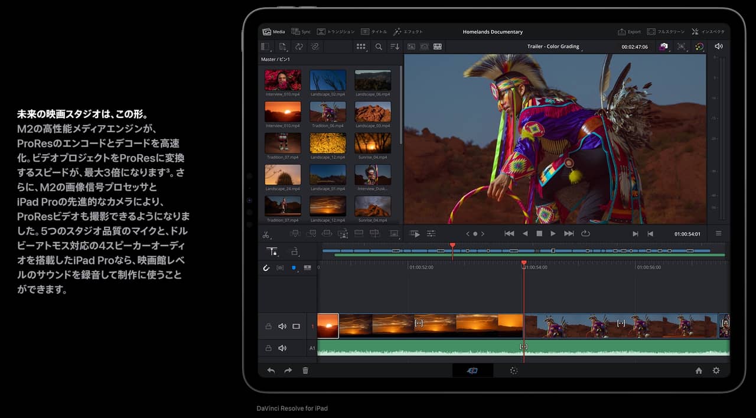Open the thumbnail view options dropdown
Screen dimensions: 756x418
(361, 47)
